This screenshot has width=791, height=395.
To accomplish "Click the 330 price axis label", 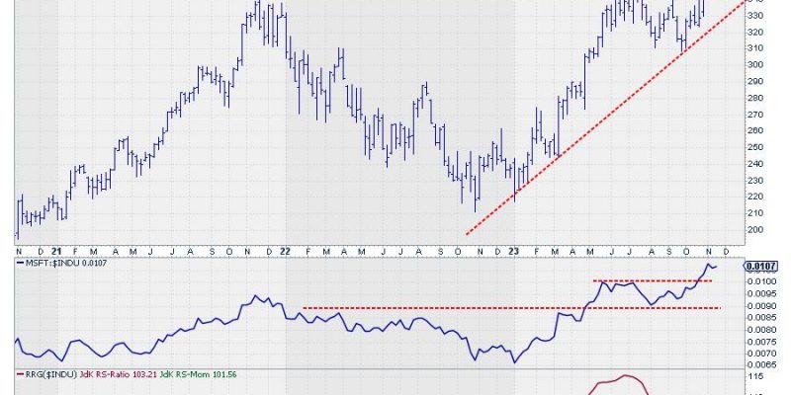I will coord(754,15).
